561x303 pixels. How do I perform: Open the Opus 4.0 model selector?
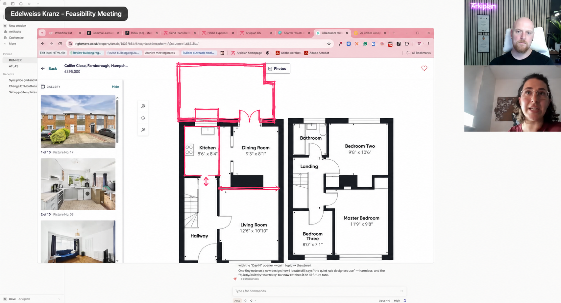coord(384,300)
